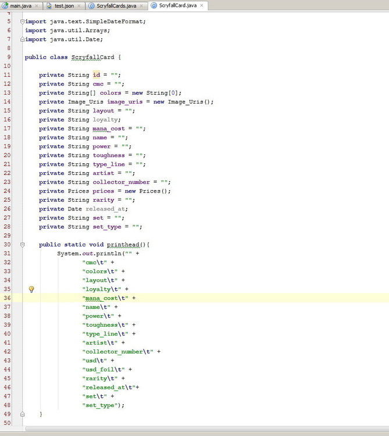Viewport: 389px width, 436px height.
Task: Click the fold end marker at line 49
Action: point(22,414)
